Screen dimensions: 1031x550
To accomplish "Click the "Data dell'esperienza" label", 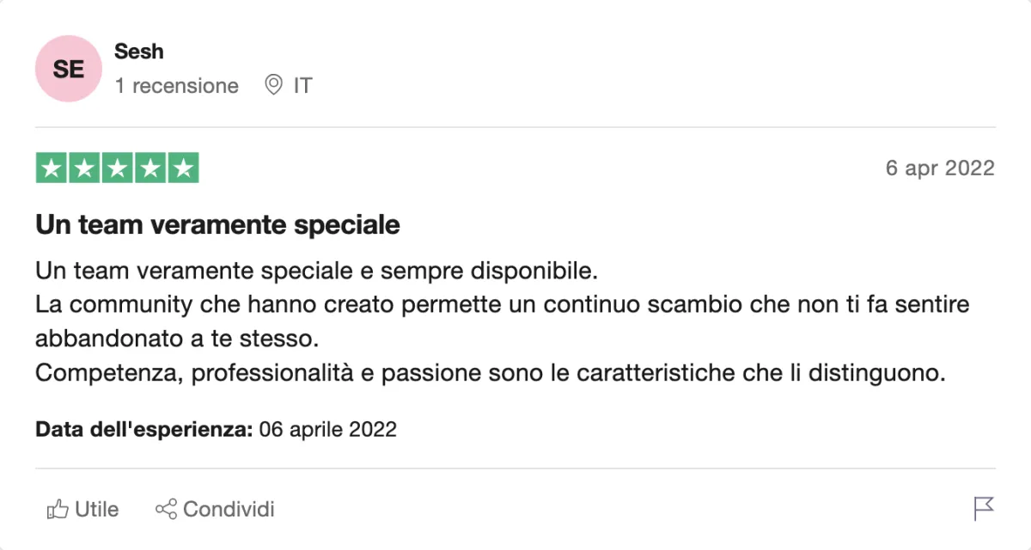I will click(x=143, y=429).
